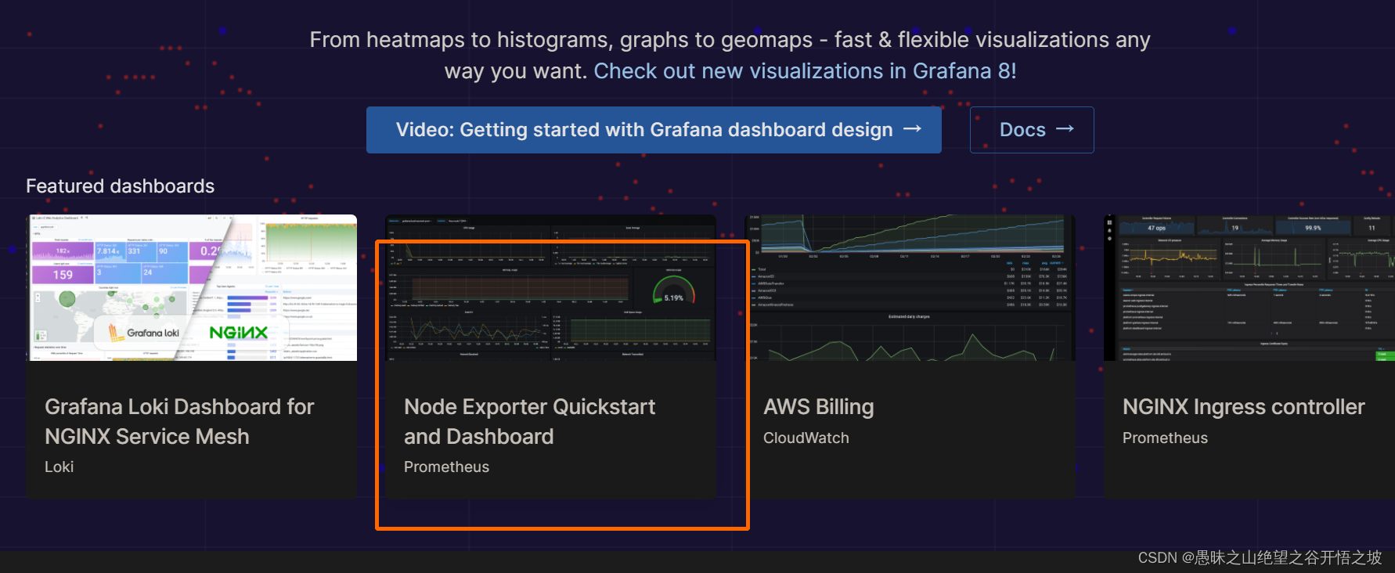Open Node Exporter Quickstart dashboard preview image
Viewport: 1395px width, 573px height.
tap(550, 287)
